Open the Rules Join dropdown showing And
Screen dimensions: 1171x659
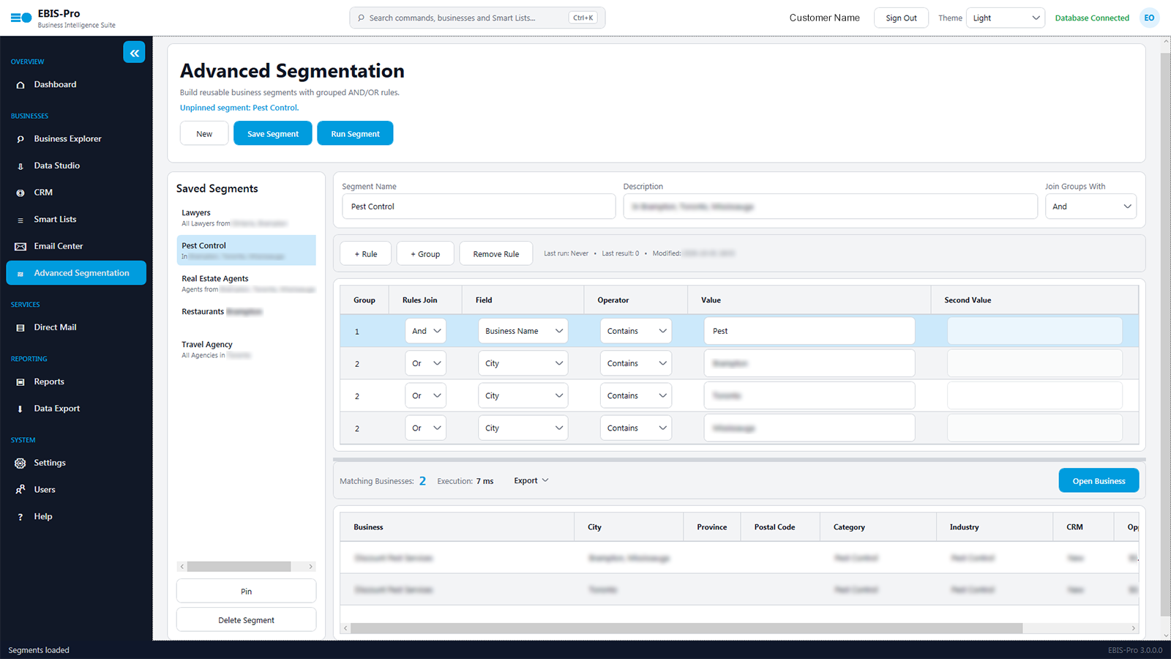click(x=425, y=331)
